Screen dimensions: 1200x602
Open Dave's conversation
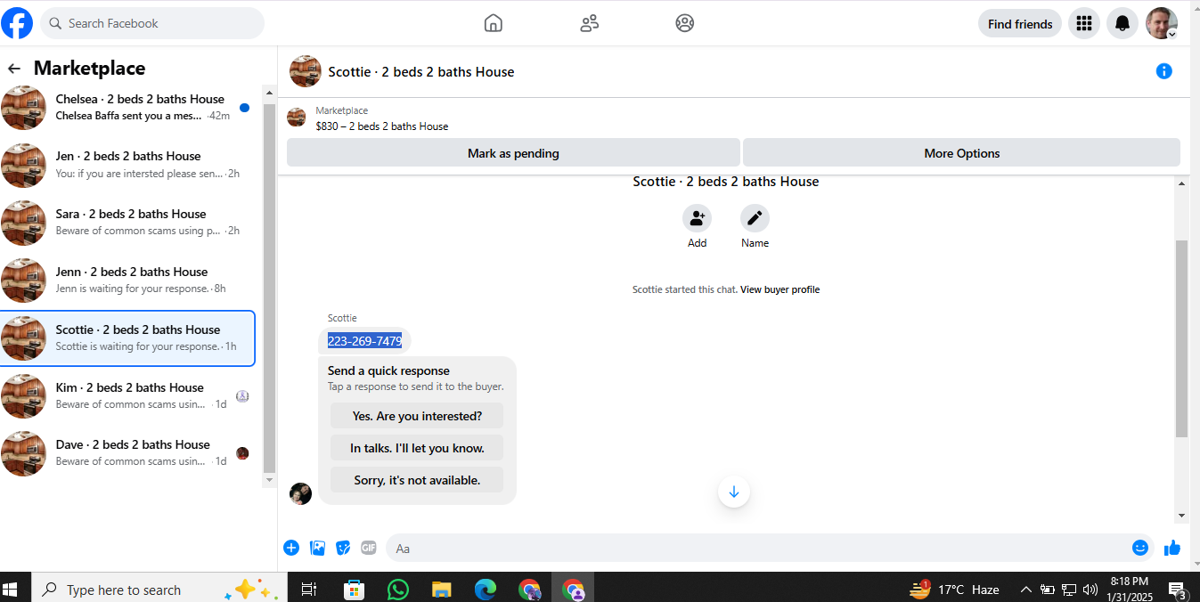tap(127, 453)
